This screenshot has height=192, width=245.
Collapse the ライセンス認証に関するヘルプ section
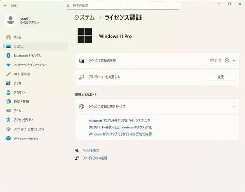click(x=234, y=107)
